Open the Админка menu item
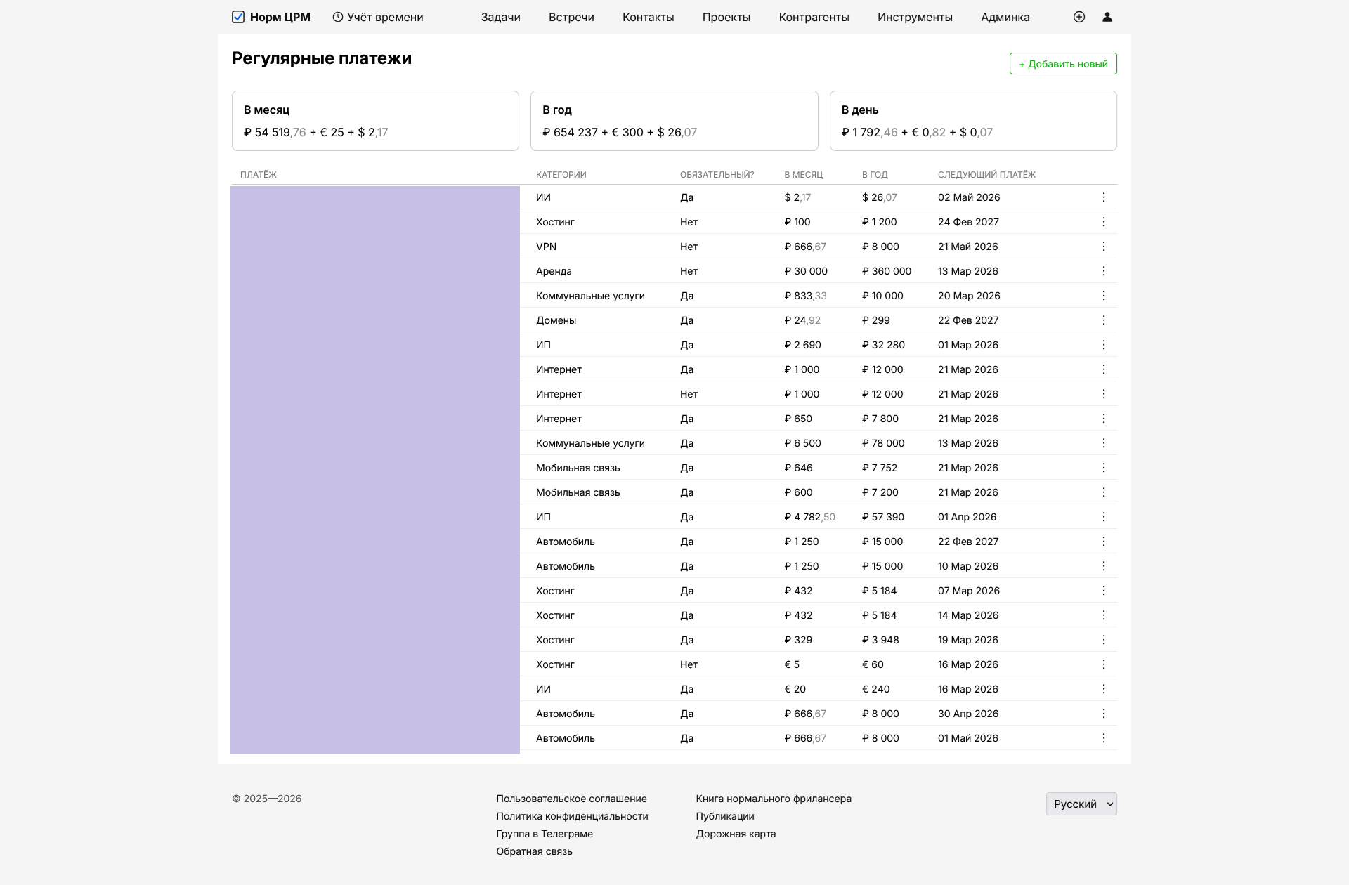Screen dimensions: 1349x885 coord(1005,17)
